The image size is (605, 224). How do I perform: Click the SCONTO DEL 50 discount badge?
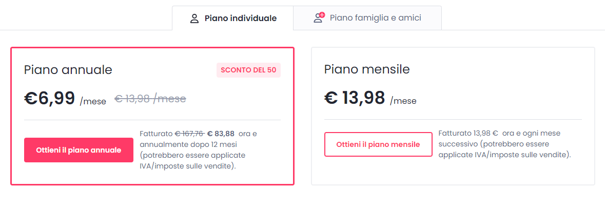248,70
